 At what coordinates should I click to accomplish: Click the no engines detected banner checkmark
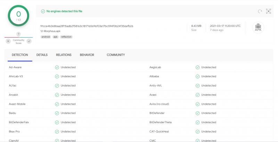[x=43, y=11]
